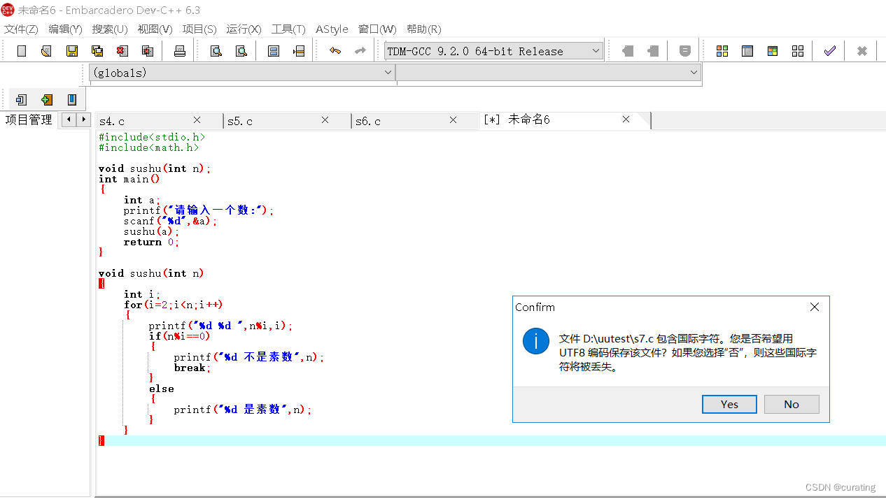The width and height of the screenshot is (886, 499).
Task: Click the gray shield-shaped toolbar icon
Action: [x=685, y=51]
